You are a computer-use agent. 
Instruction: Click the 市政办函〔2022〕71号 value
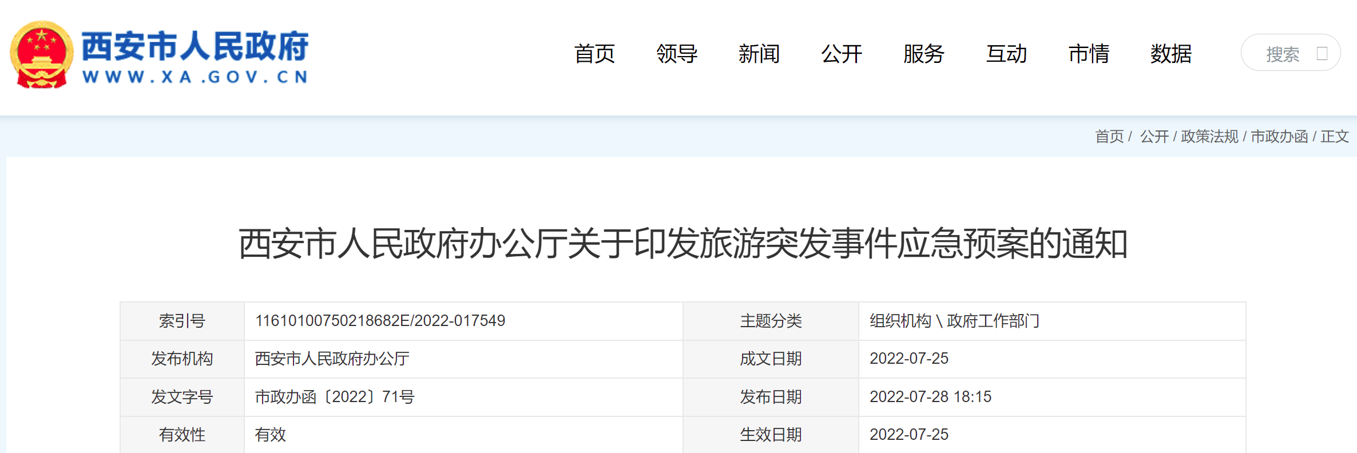click(335, 396)
